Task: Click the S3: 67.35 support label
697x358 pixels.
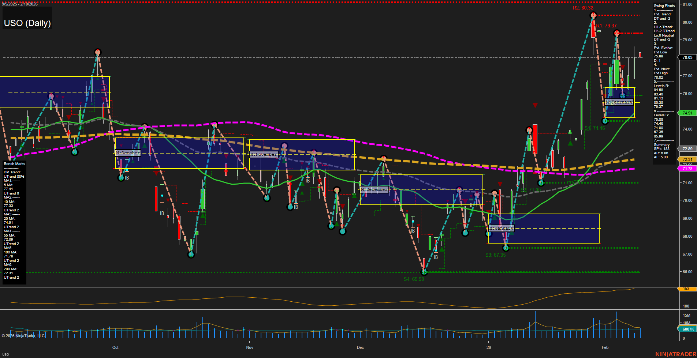Action: 495,255
